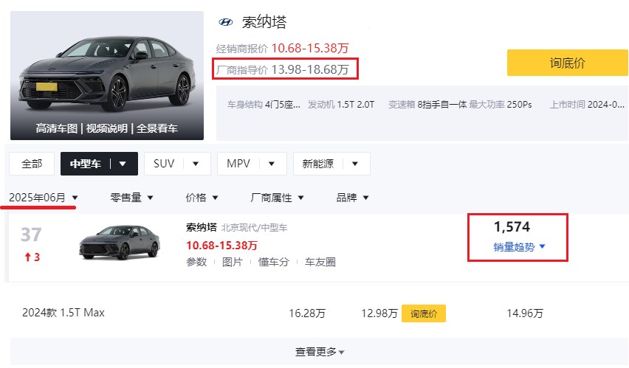Open the 零售量 filter dropdown
The image size is (629, 368).
click(x=131, y=198)
